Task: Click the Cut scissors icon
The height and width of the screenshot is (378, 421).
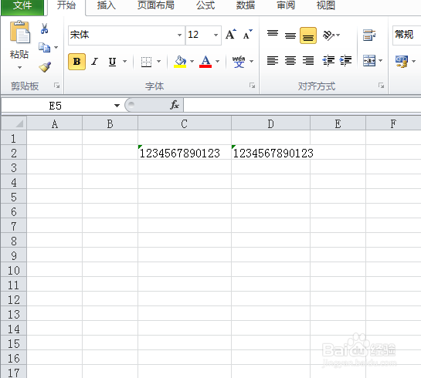Action: point(44,29)
